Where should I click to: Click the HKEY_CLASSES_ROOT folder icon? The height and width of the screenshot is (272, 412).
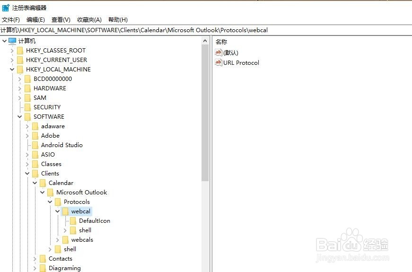[x=20, y=51]
